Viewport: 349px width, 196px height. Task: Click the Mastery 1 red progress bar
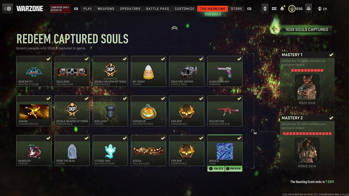[x=307, y=70]
